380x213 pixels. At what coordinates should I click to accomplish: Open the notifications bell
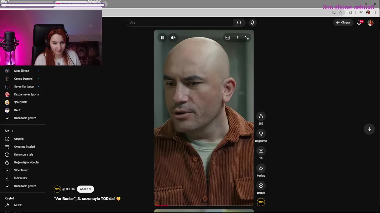click(x=359, y=22)
